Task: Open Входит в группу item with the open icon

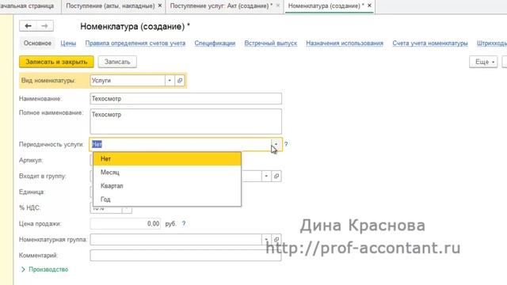Action: click(x=276, y=176)
